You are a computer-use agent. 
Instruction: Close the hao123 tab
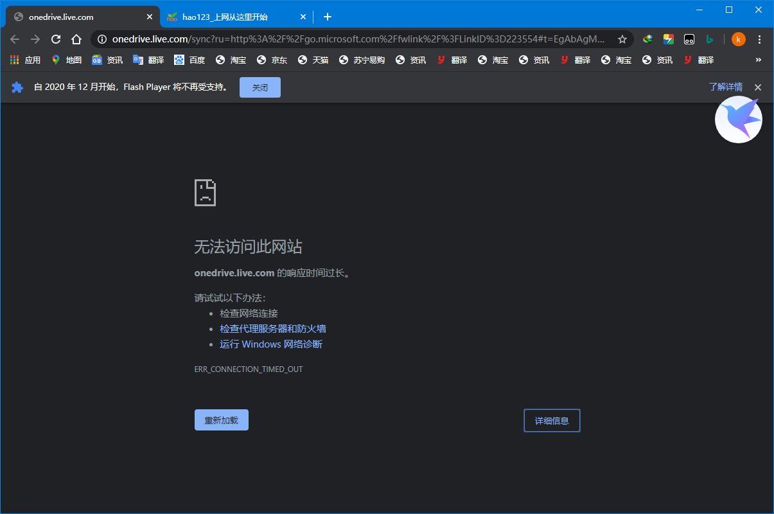click(x=303, y=17)
